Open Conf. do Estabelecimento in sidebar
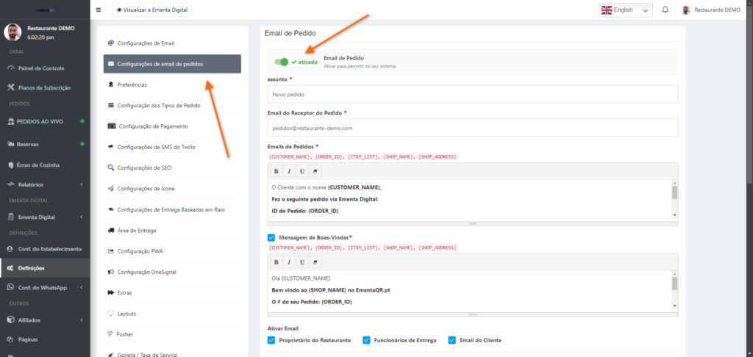Screen dimensions: 753x357 49,248
